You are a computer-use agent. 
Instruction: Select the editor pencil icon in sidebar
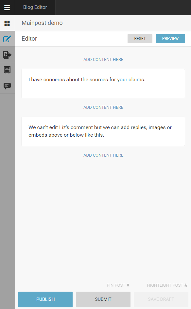pyautogui.click(x=7, y=39)
